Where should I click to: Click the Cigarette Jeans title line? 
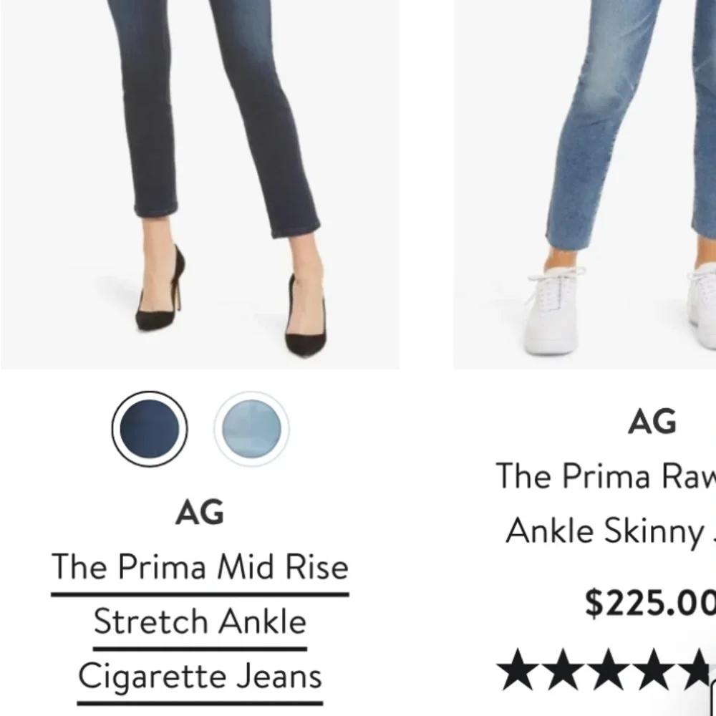pos(200,677)
